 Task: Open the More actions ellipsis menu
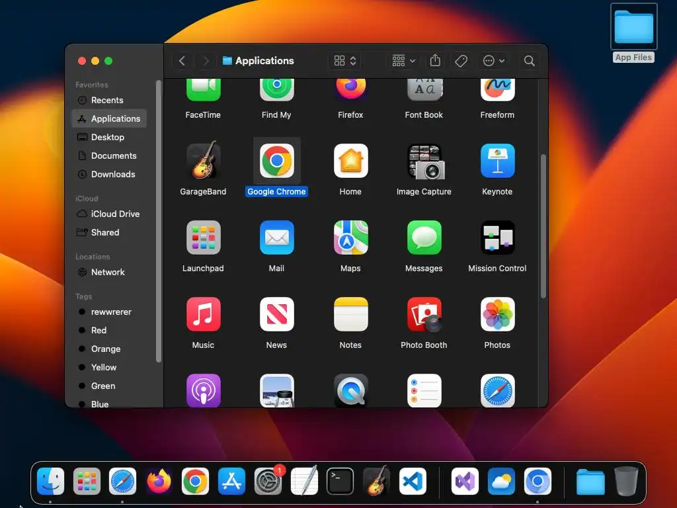tap(493, 61)
